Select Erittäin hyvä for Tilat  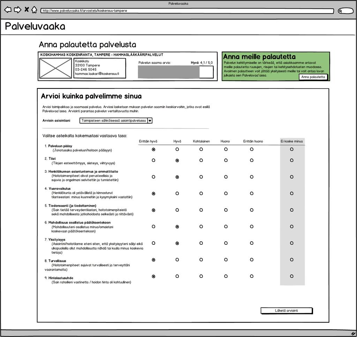click(153, 160)
